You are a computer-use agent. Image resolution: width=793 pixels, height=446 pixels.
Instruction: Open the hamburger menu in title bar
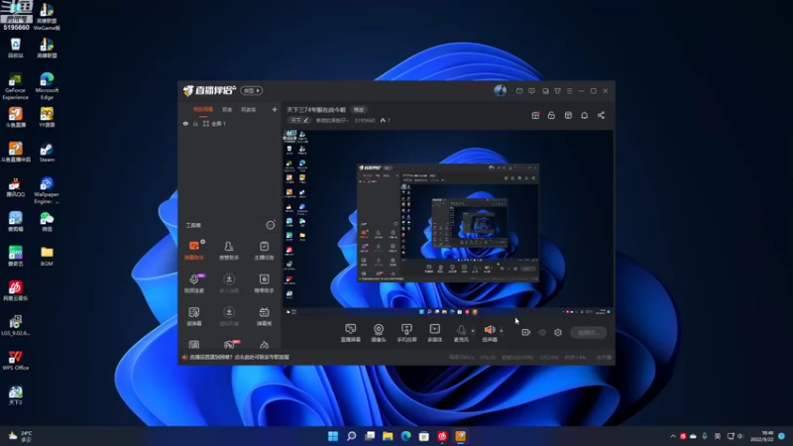[x=569, y=91]
